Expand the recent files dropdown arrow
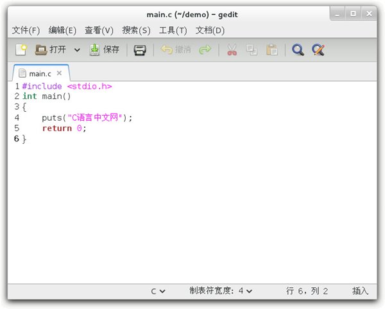385x309 pixels. (x=77, y=49)
